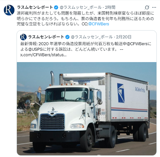The height and width of the screenshot is (157, 160).
Task: Click the 2月20日 date on quoted post
Action: coord(124,37)
